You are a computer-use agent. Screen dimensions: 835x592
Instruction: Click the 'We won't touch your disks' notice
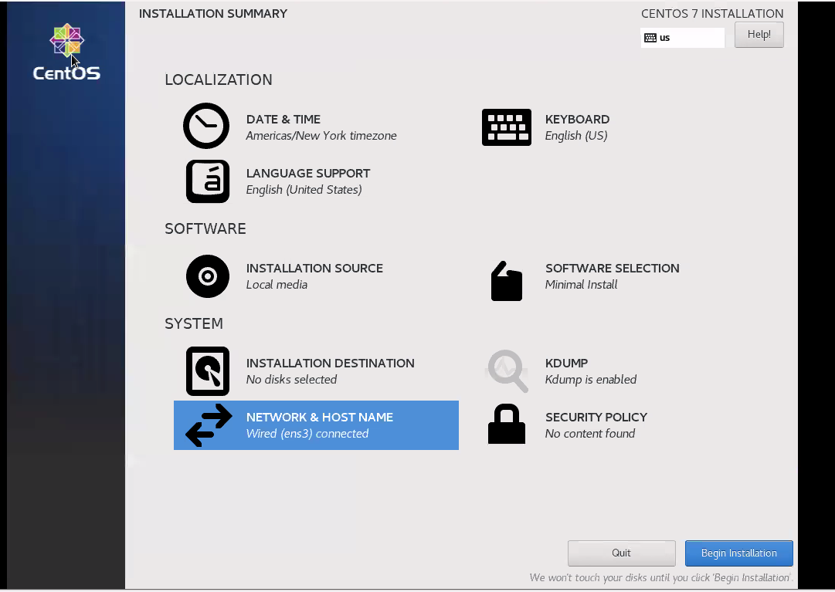click(x=660, y=577)
